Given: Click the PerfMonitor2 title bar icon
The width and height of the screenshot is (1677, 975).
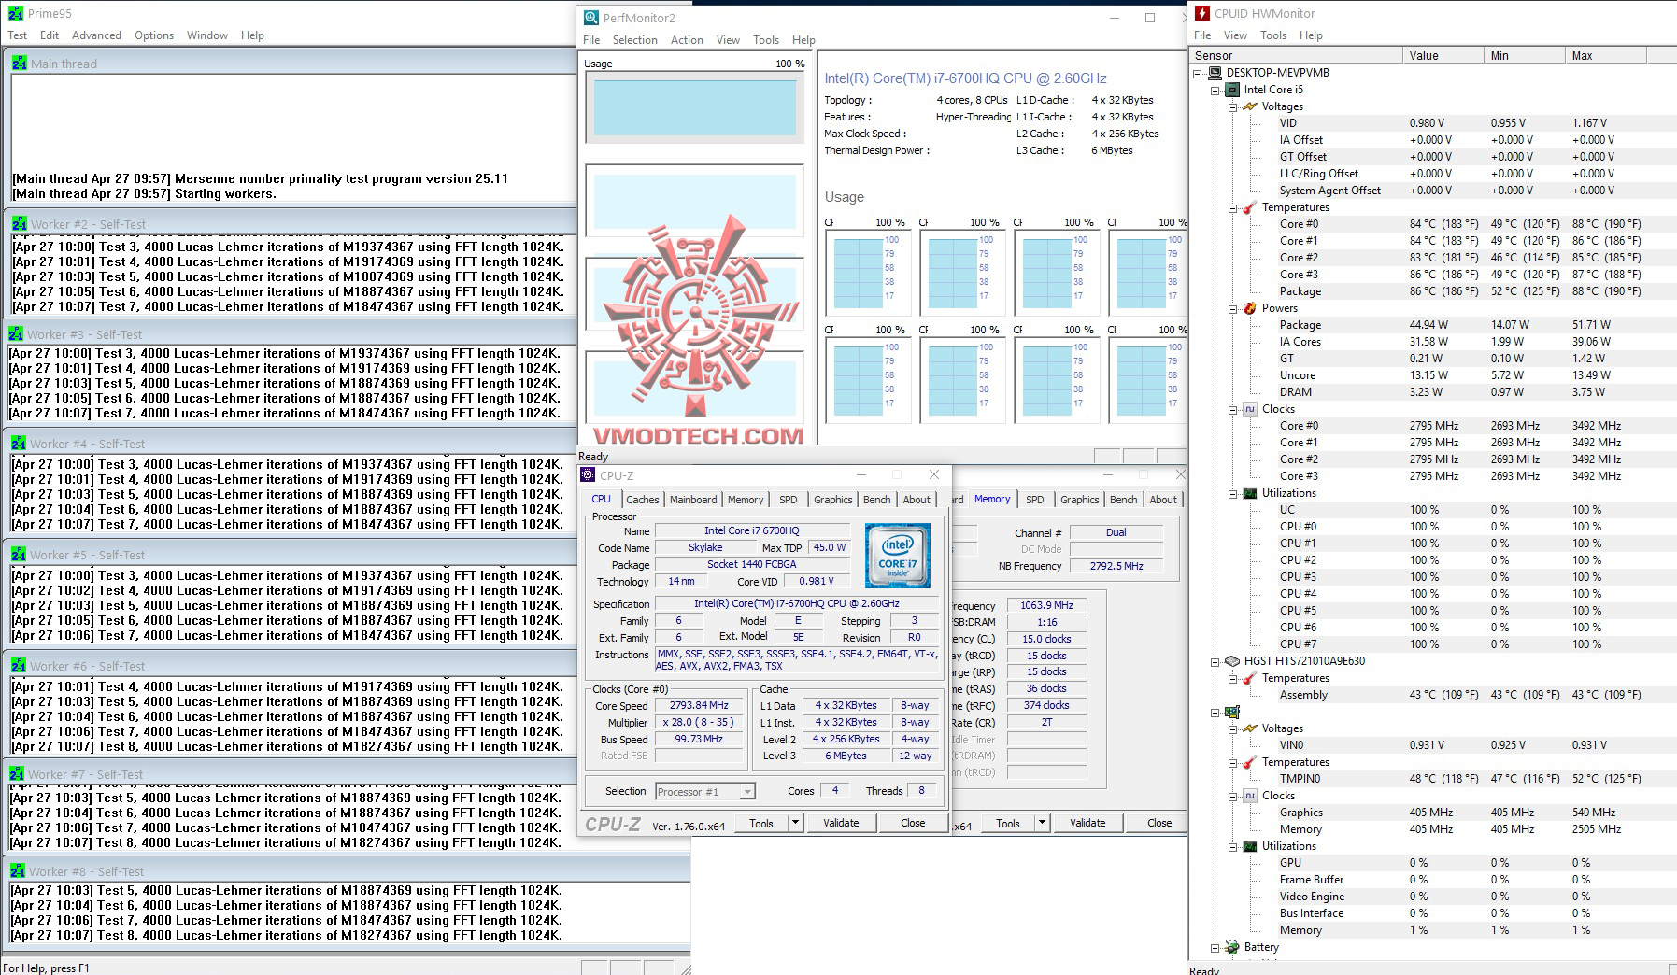Looking at the screenshot, I should (x=590, y=18).
